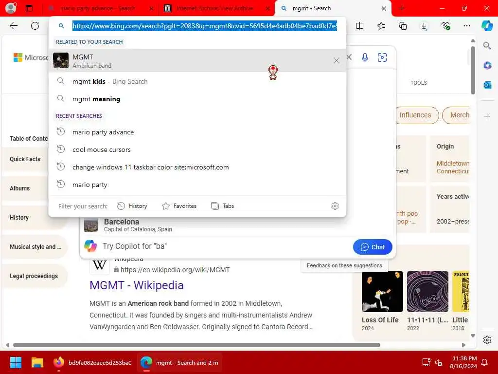Click the Influences chip

pos(415,115)
